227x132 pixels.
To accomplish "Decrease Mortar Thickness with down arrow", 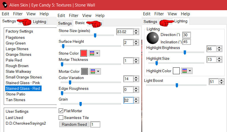I will pyautogui.click(x=136, y=62).
